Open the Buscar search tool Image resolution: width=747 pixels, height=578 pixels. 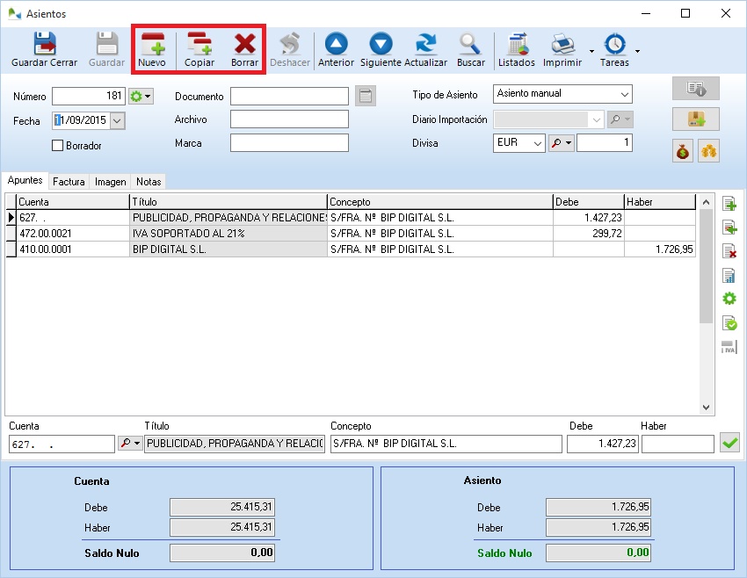pos(470,48)
